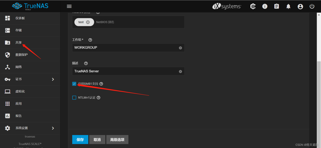Enable the NTLMv1认证 checkbox

pos(74,97)
